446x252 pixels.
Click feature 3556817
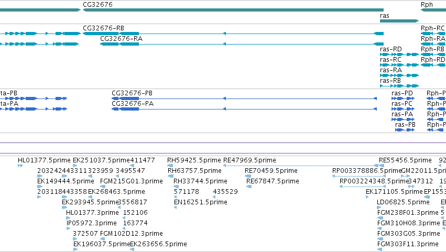[x=133, y=203]
